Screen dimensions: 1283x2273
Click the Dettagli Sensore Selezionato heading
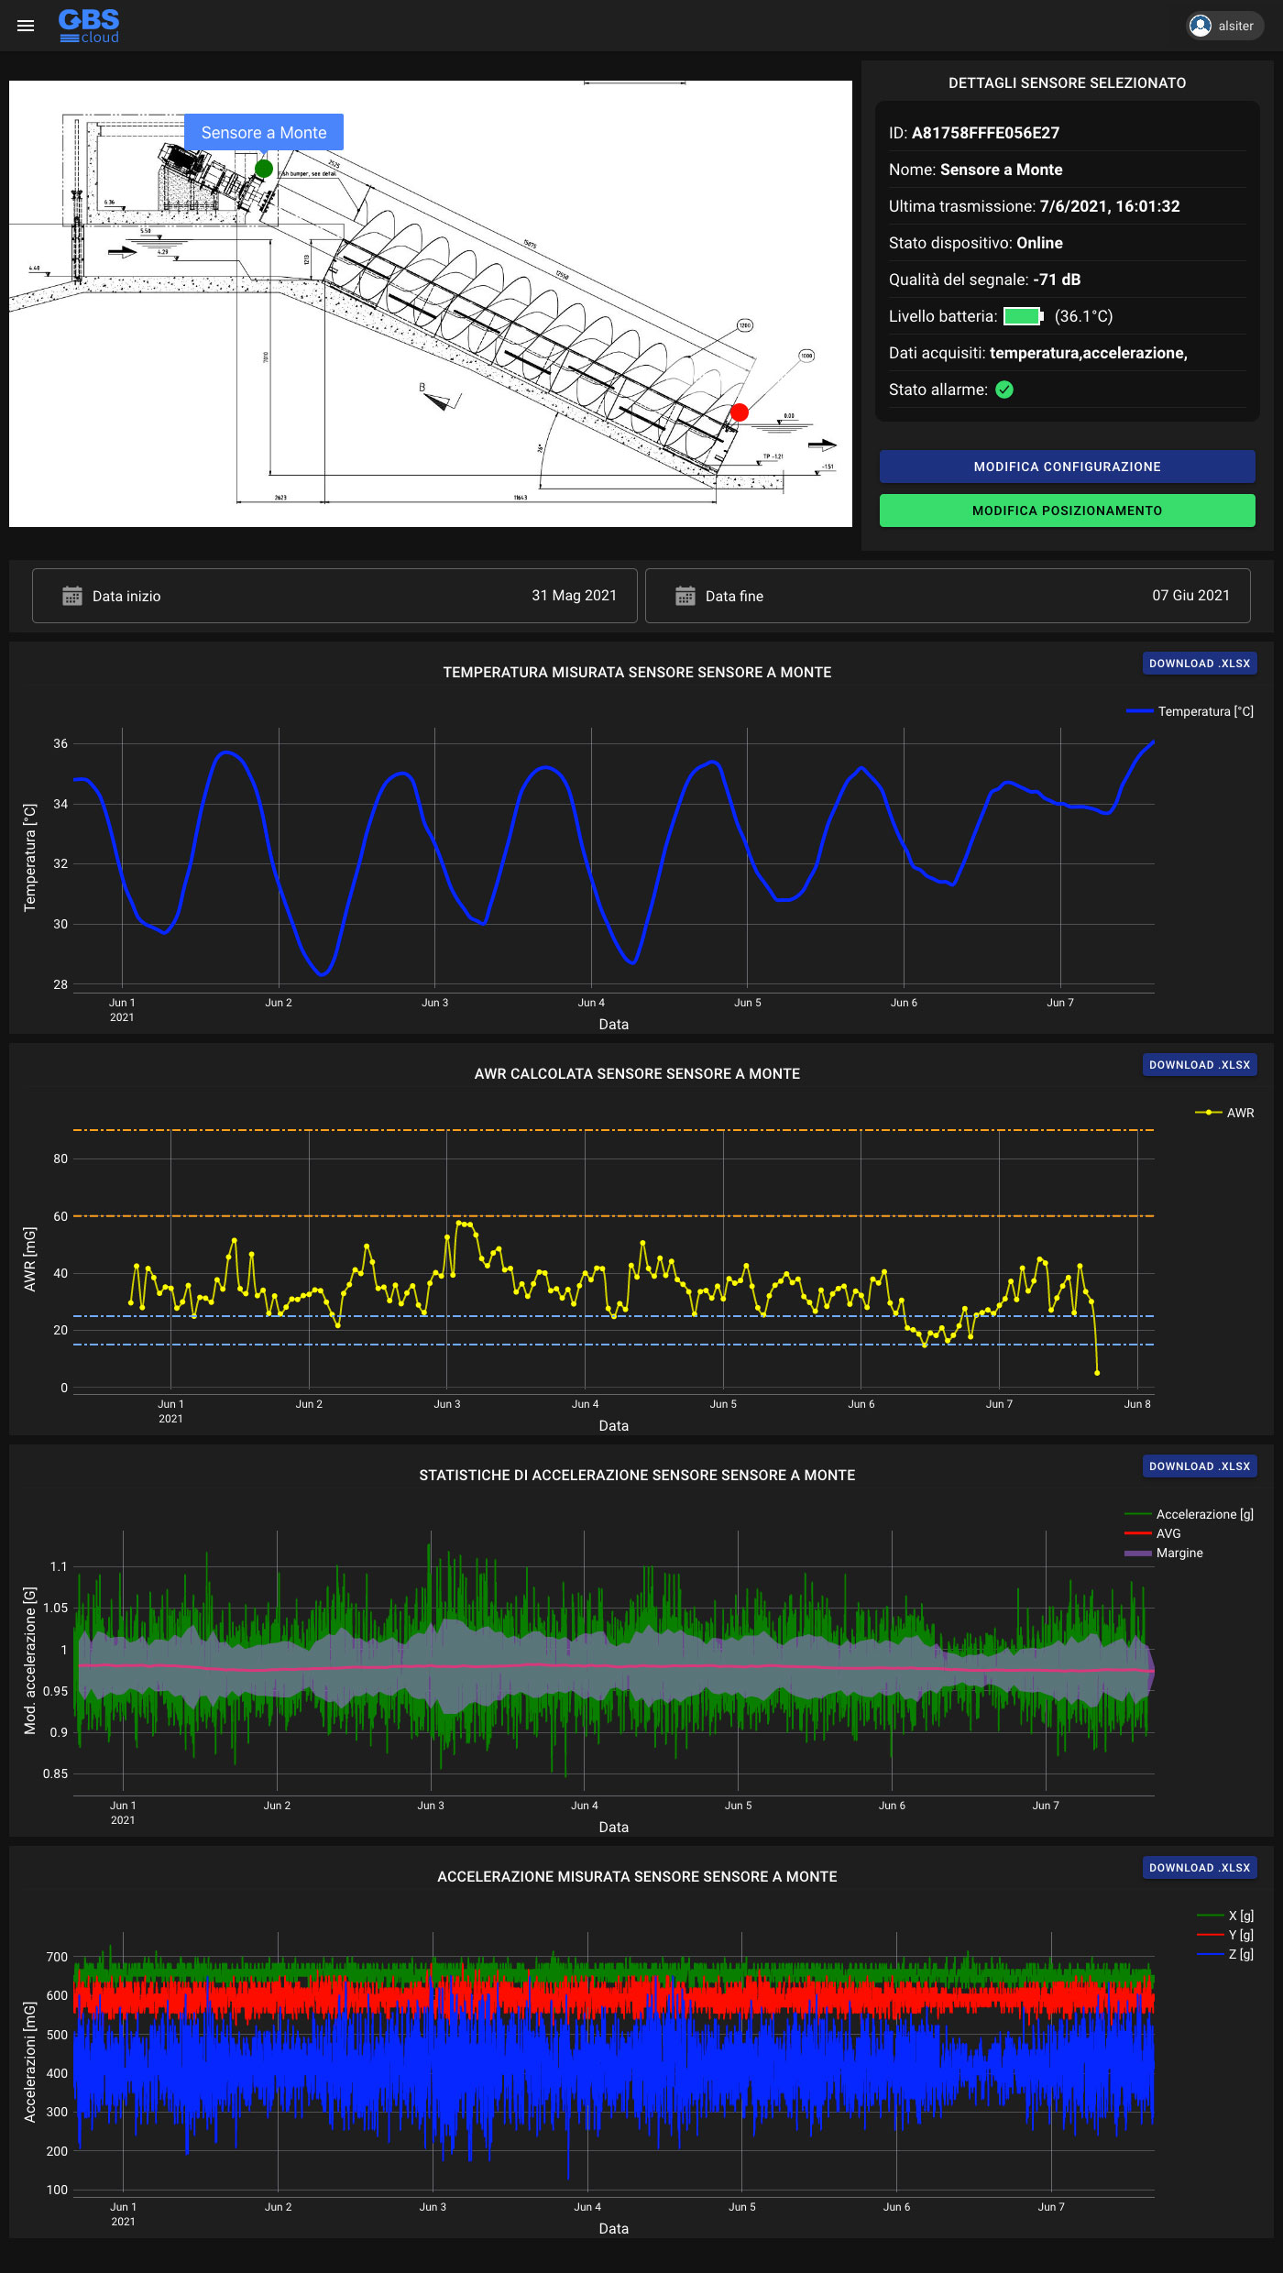pyautogui.click(x=1067, y=82)
